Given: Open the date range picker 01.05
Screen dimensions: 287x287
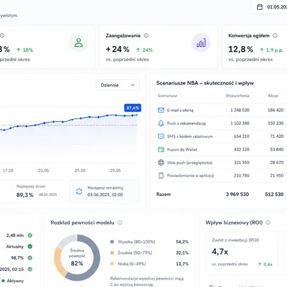Looking at the screenshot, I should (269, 7).
